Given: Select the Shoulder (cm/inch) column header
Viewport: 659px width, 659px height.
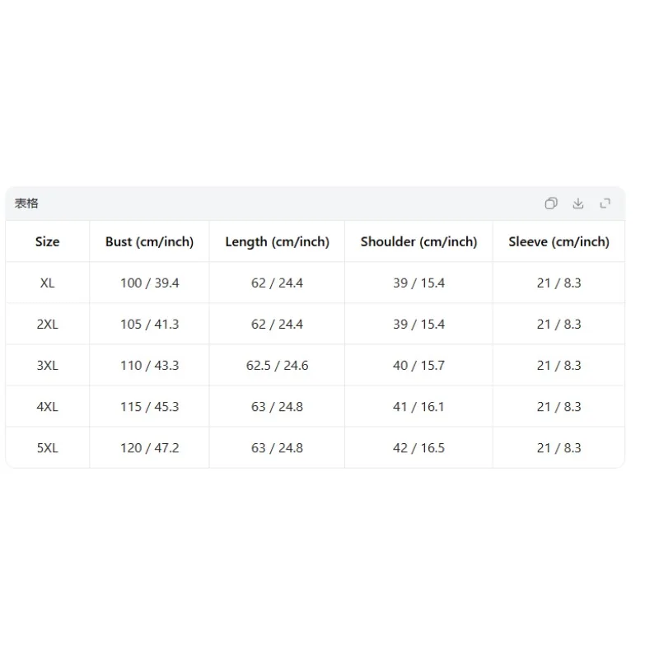Looking at the screenshot, I should coord(419,241).
